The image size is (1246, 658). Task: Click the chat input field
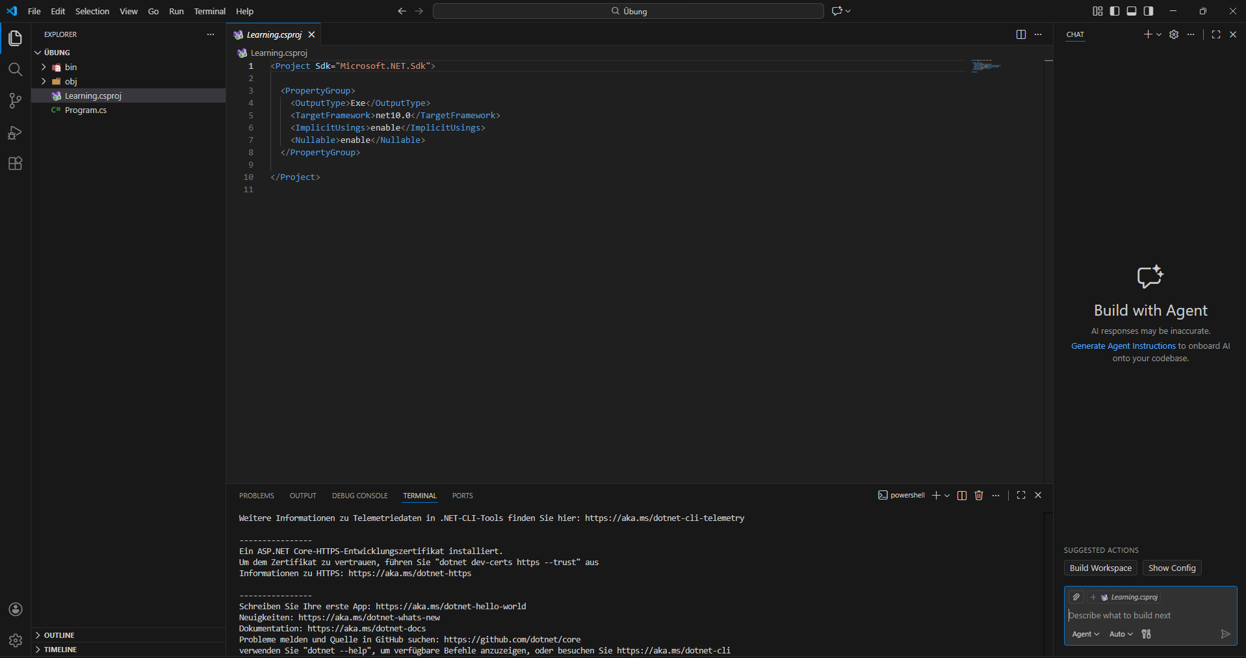pyautogui.click(x=1144, y=615)
